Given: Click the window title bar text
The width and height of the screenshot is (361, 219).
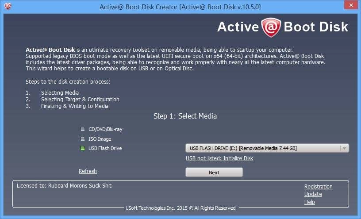Looking at the screenshot, I should click(180, 7).
